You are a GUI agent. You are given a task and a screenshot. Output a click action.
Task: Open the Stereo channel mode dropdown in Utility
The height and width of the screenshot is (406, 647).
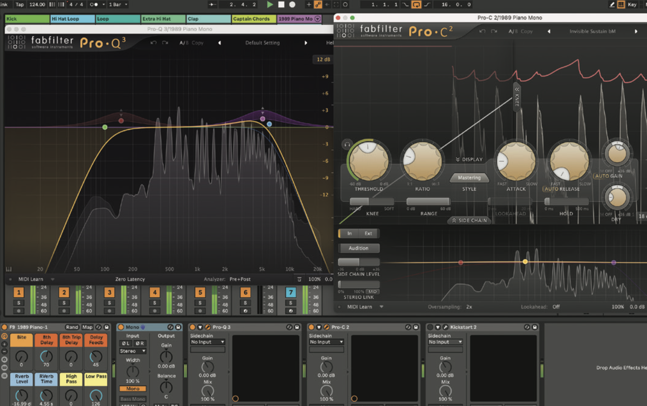click(133, 351)
